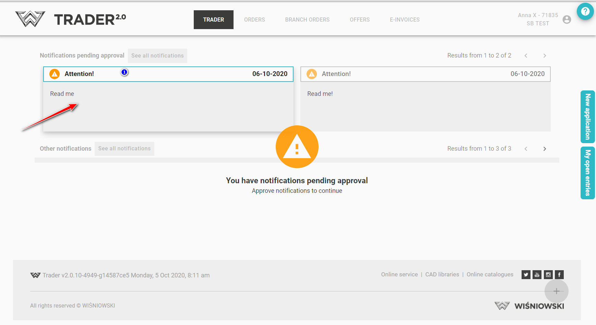This screenshot has height=325, width=596.
Task: Open the CAD libraries link
Action: coord(442,275)
